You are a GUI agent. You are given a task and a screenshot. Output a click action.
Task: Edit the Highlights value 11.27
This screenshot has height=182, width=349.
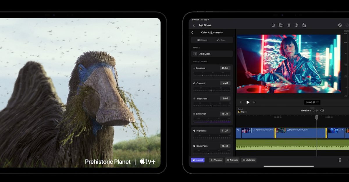point(225,131)
